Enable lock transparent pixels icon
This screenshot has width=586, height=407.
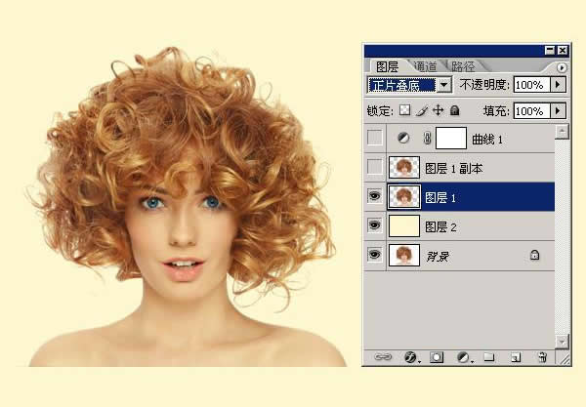(405, 111)
